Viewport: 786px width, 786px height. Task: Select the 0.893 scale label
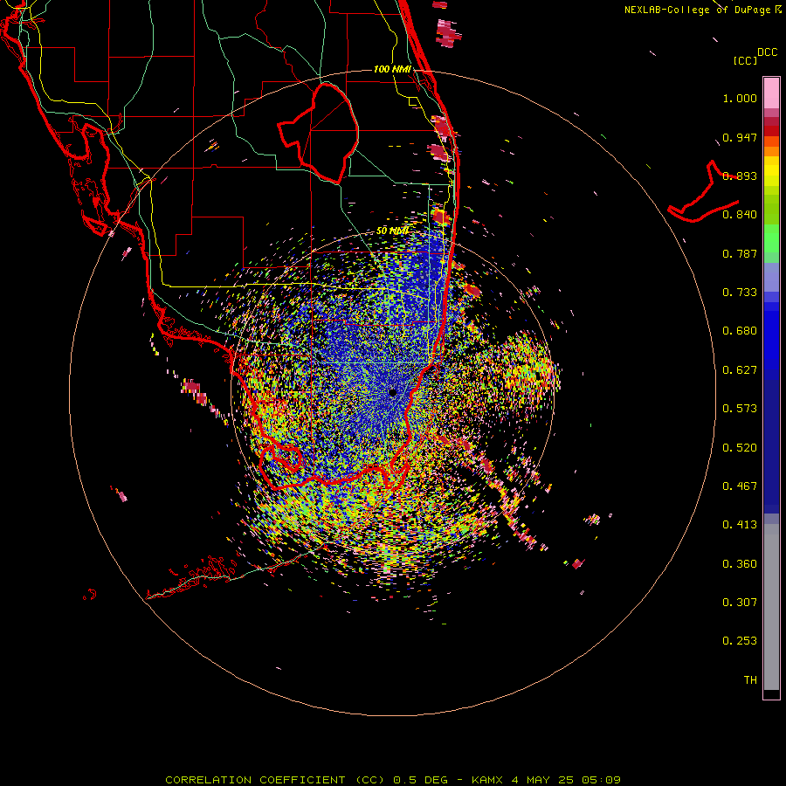pos(740,176)
